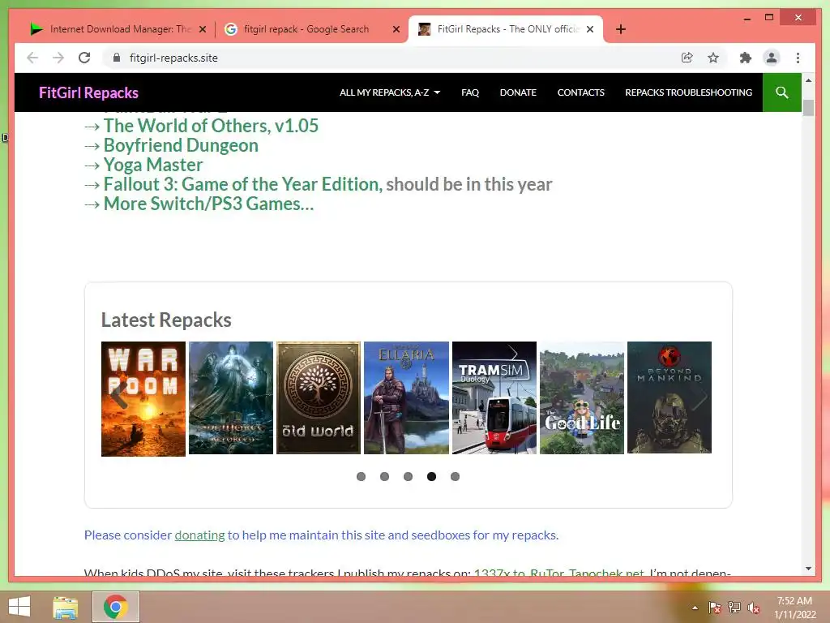This screenshot has height=623, width=830.
Task: Open REPACKS TROUBLESHOOTING menu item
Action: (688, 92)
